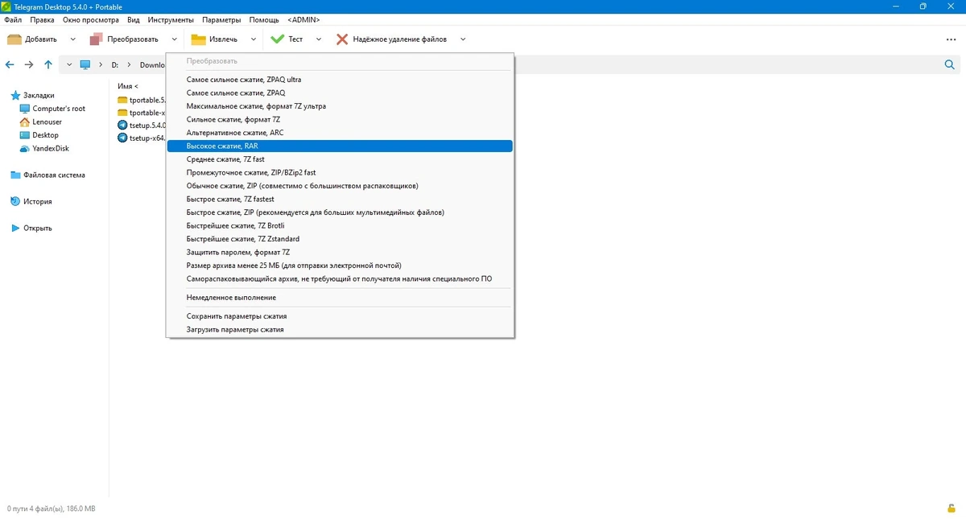Click the Преобразовать red squares icon

(97, 39)
